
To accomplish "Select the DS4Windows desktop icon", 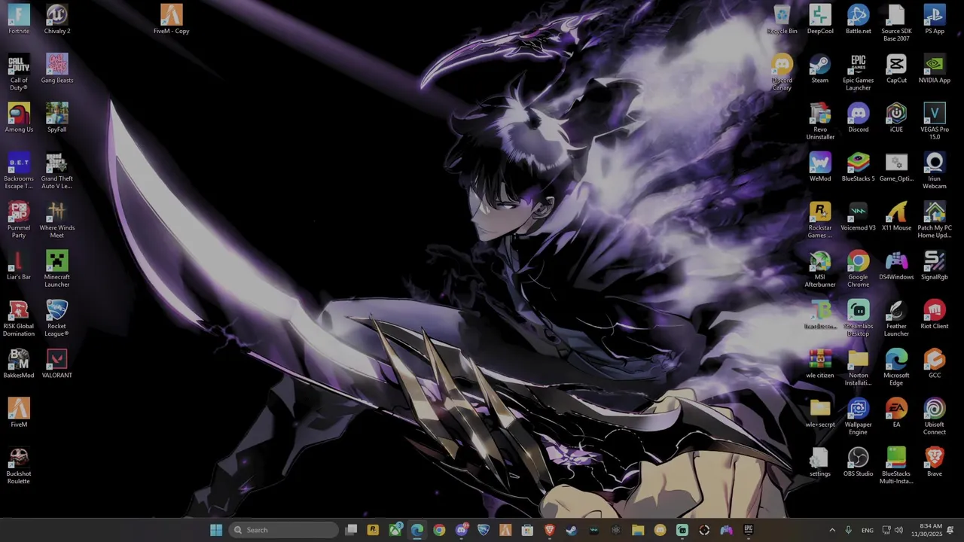I will click(896, 265).
